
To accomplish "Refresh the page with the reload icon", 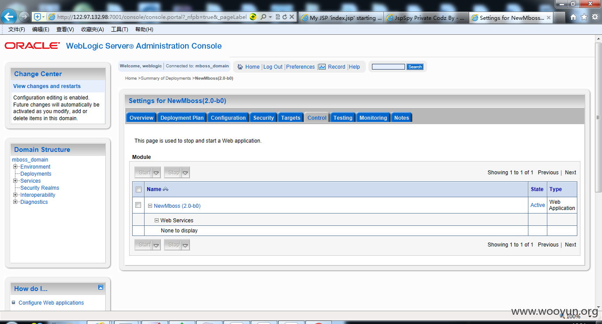I will pos(285,17).
